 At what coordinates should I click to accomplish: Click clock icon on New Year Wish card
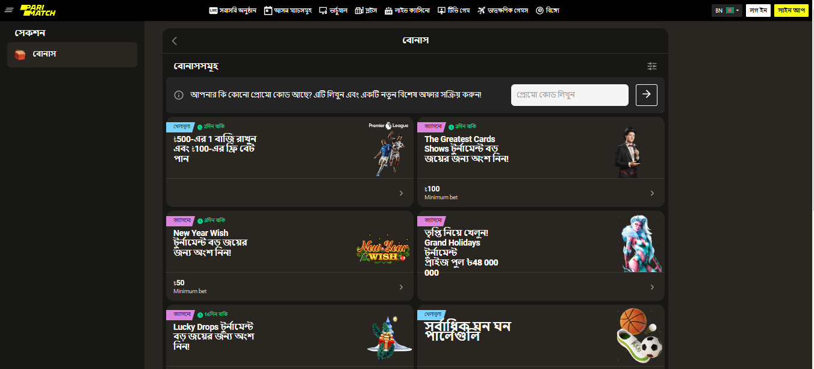200,221
